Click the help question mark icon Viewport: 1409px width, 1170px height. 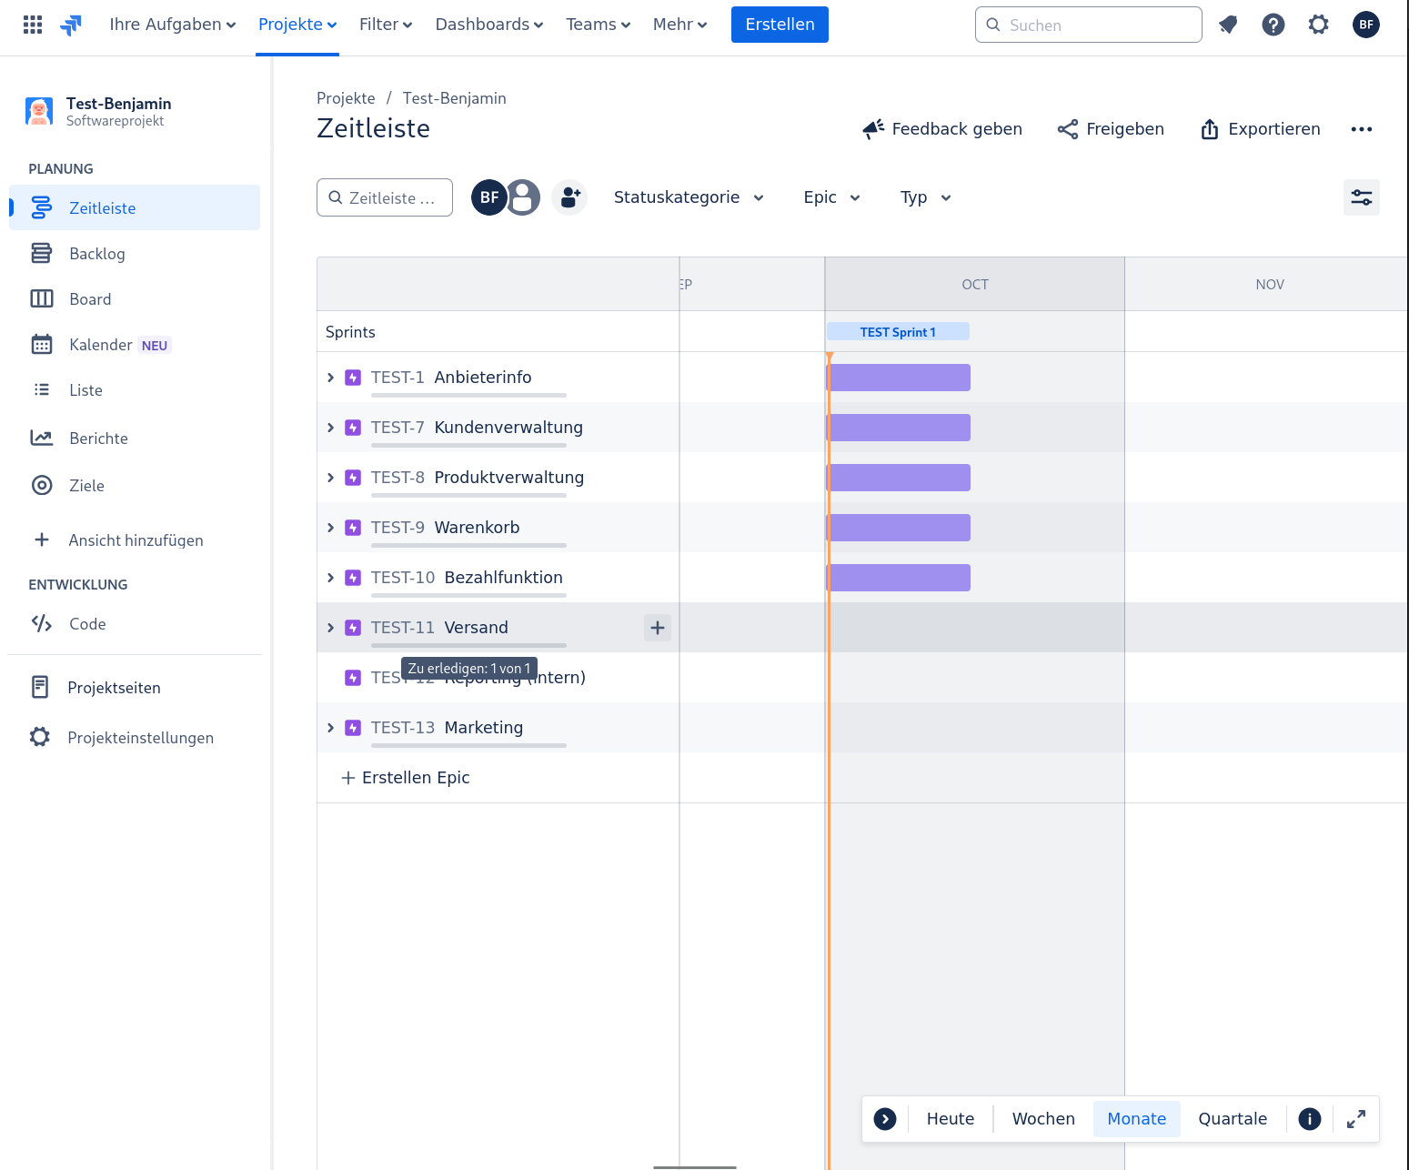pos(1273,25)
